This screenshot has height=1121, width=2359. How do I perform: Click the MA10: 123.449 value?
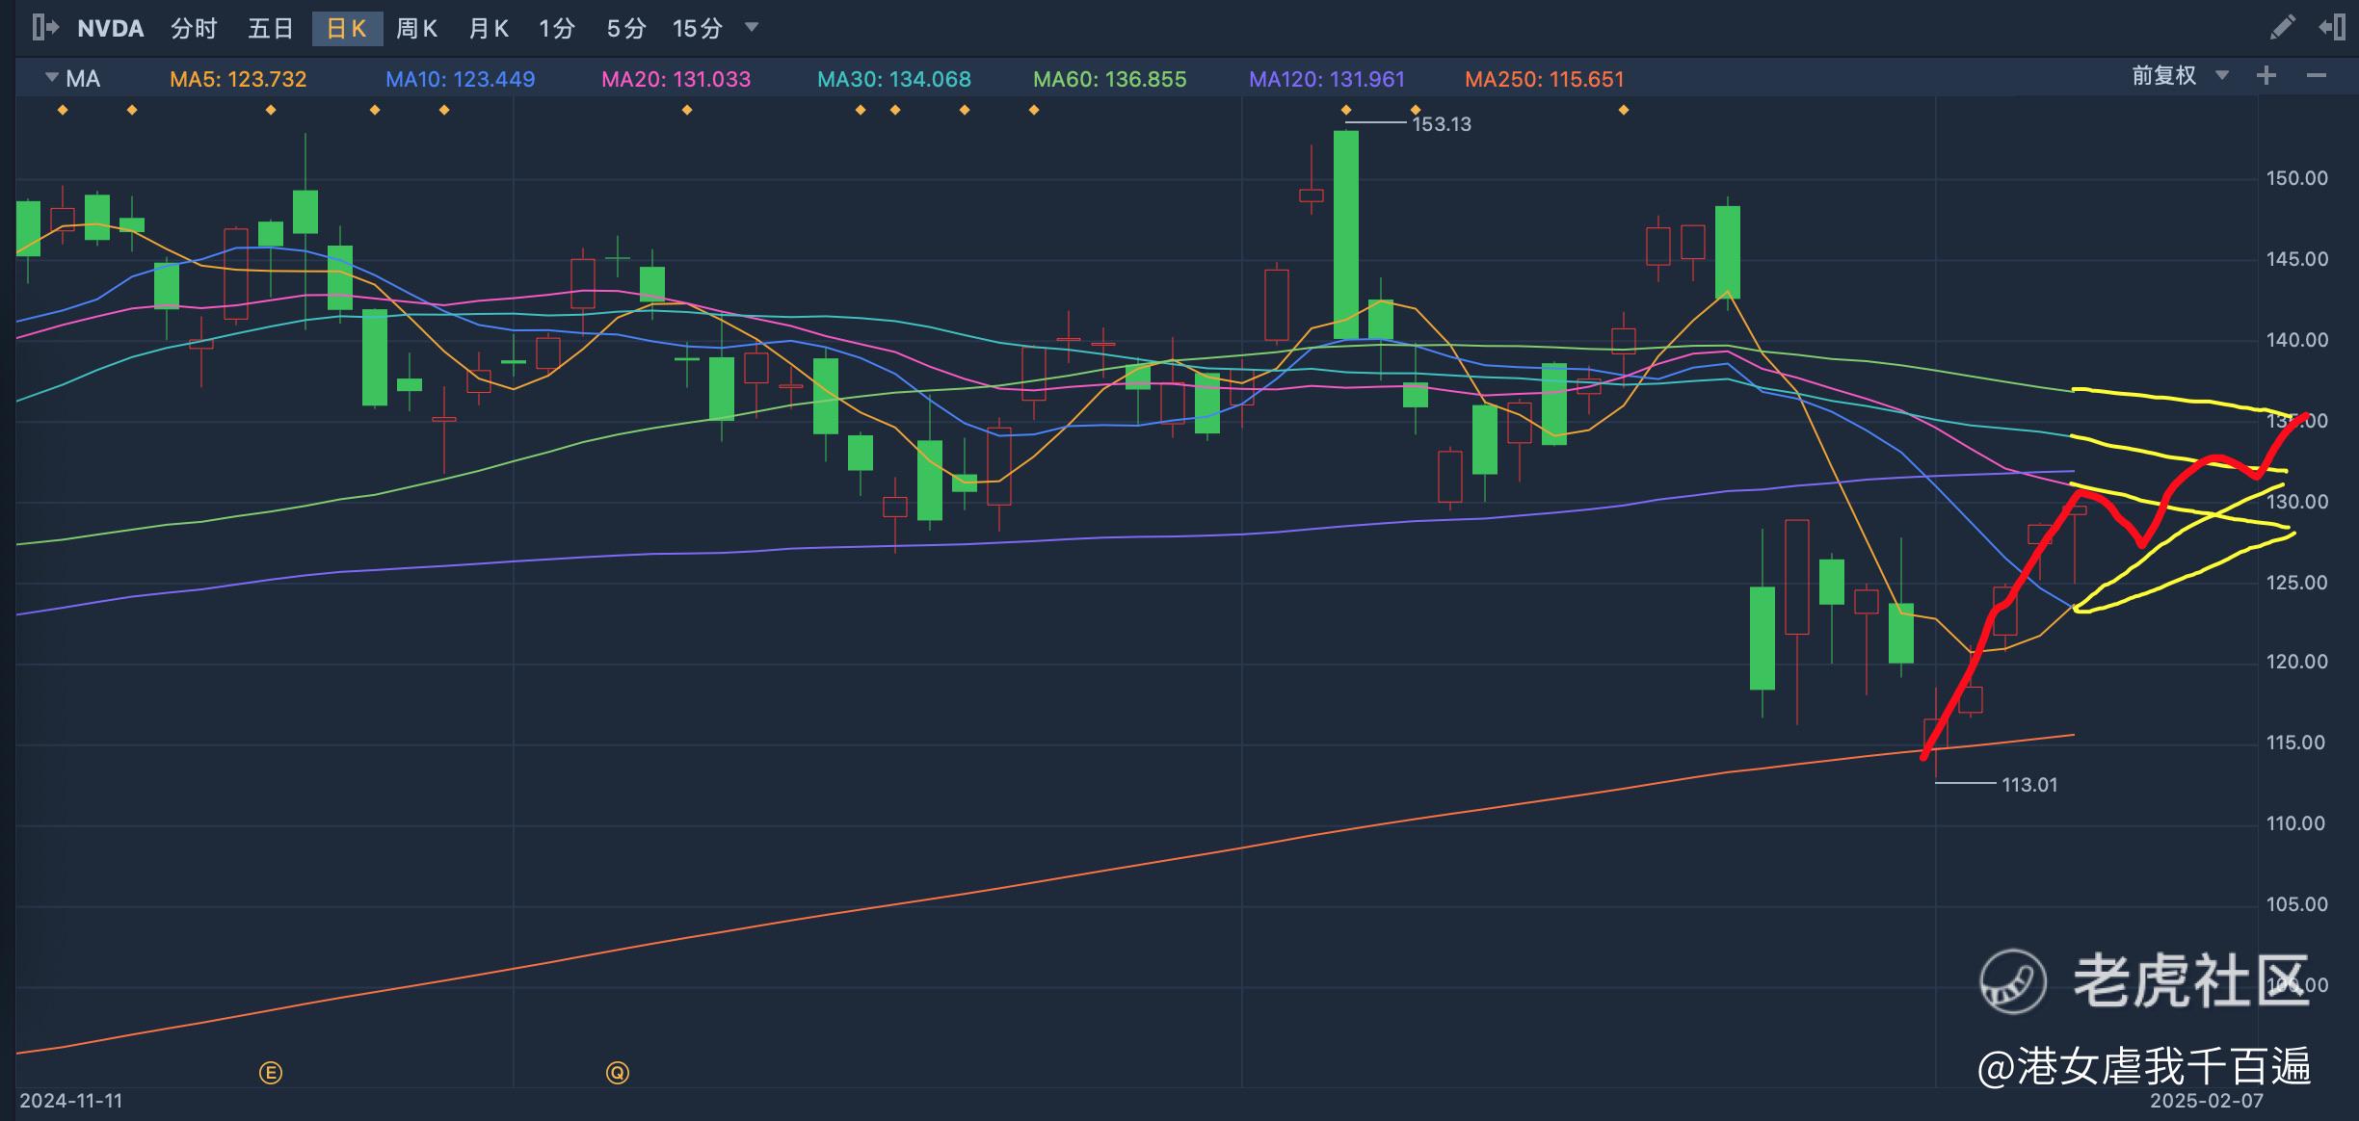coord(461,79)
